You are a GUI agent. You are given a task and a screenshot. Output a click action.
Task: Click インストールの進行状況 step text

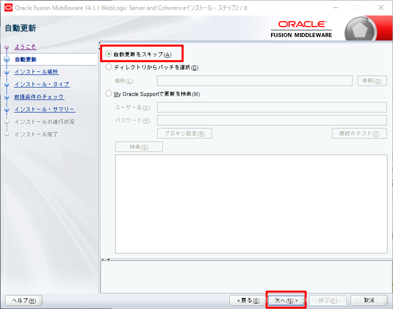coord(44,122)
